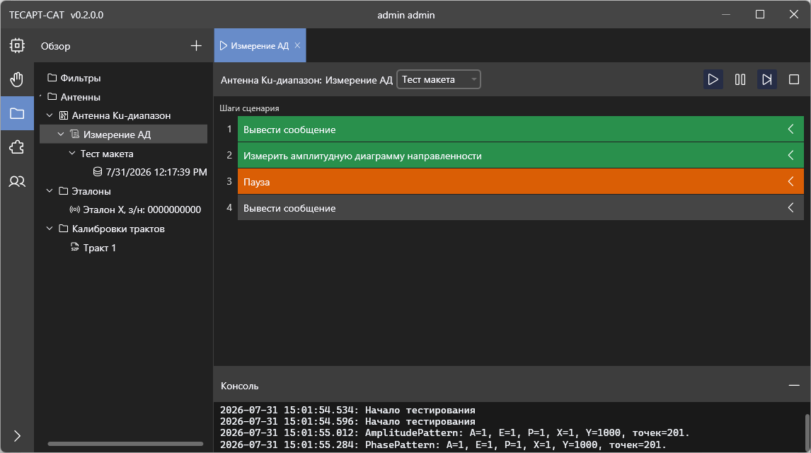This screenshot has width=811, height=453.
Task: Collapse the Антенна Ku-диапазон tree node
Action: coord(50,116)
